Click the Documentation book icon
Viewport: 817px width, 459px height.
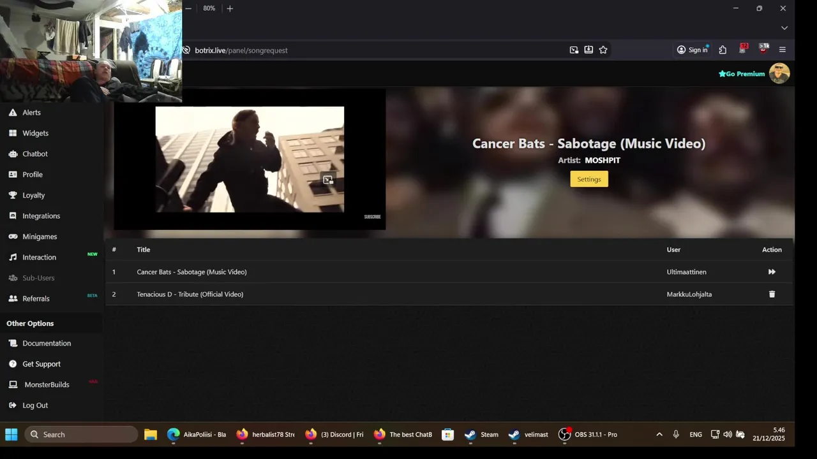coord(13,344)
